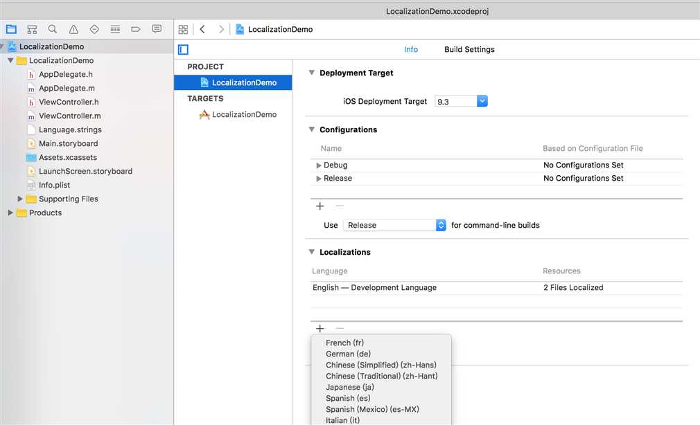Open the Breakpoint navigator icon
700x425 pixels.
[136, 29]
